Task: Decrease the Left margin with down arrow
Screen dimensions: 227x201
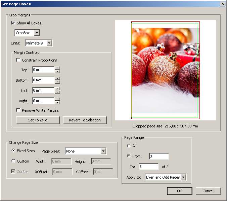Action: pos(57,92)
